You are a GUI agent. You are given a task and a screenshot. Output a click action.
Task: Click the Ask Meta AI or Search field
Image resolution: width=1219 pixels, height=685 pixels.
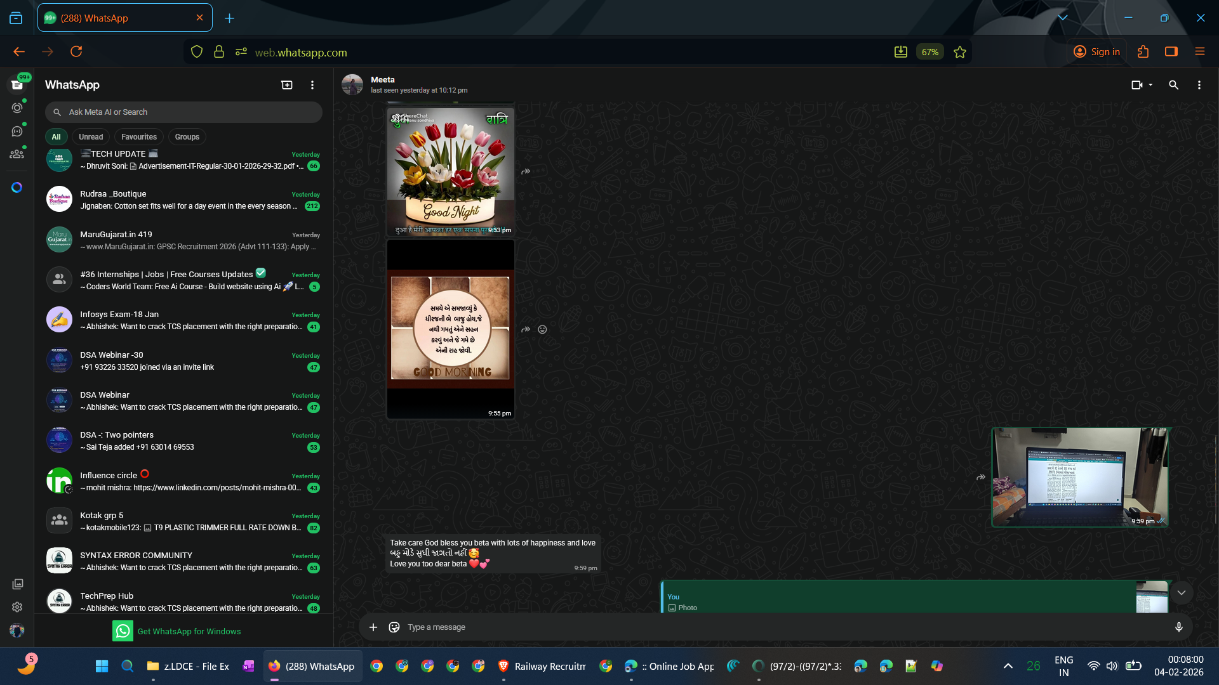(184, 112)
